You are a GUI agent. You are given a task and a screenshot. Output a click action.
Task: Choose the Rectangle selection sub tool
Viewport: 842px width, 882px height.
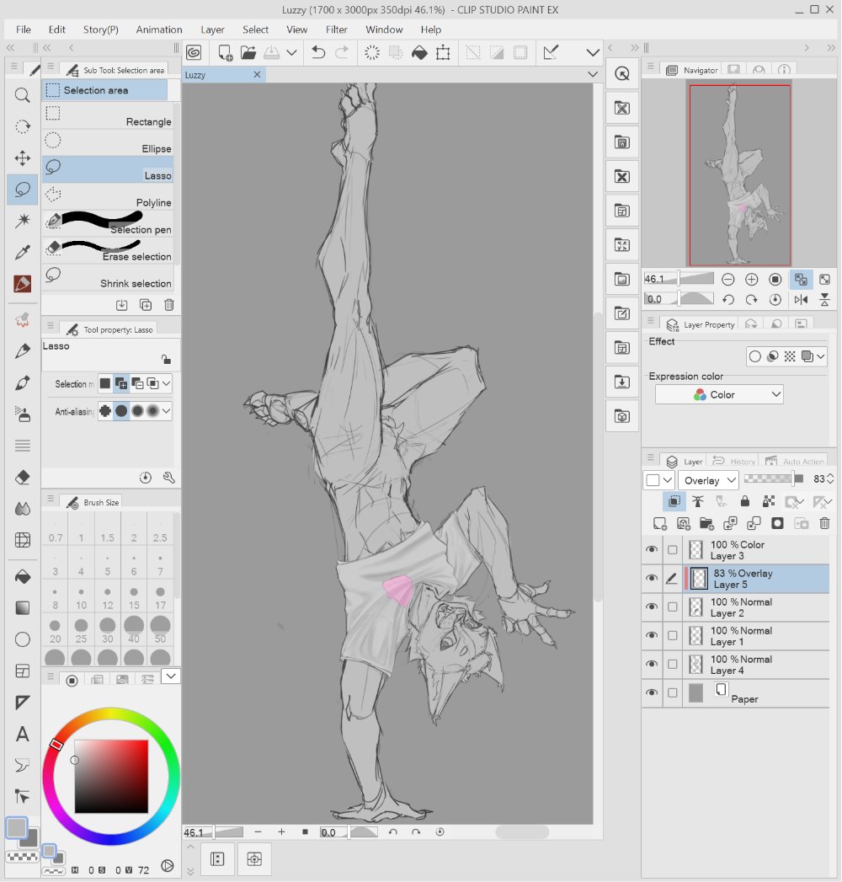(108, 116)
